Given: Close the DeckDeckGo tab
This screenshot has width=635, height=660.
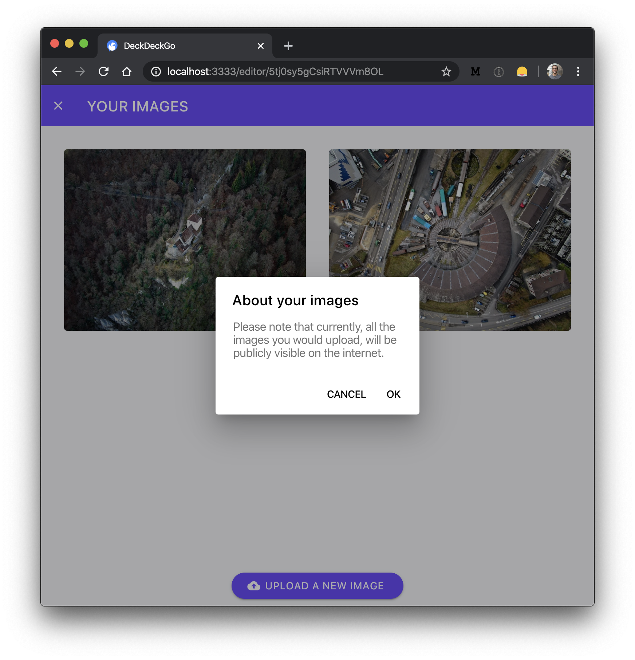Looking at the screenshot, I should [260, 46].
